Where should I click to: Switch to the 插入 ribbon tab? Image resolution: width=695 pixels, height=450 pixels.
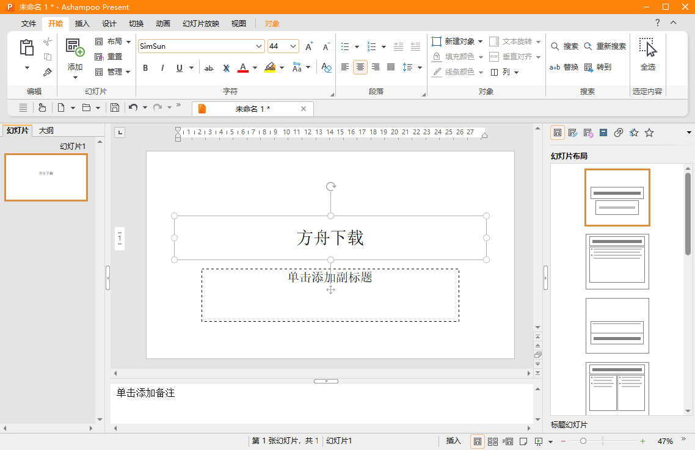coord(82,23)
